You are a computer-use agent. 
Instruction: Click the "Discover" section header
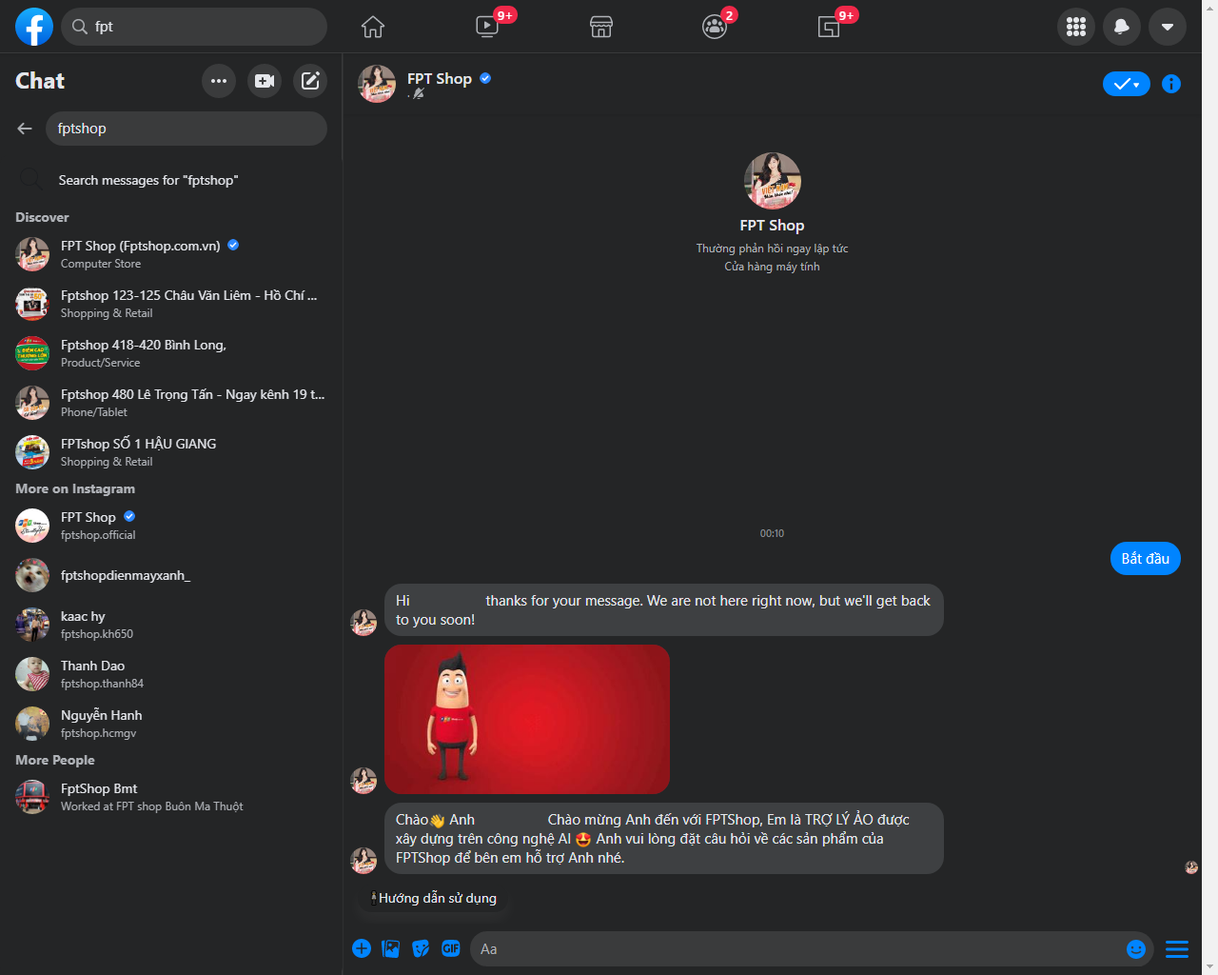pos(42,217)
